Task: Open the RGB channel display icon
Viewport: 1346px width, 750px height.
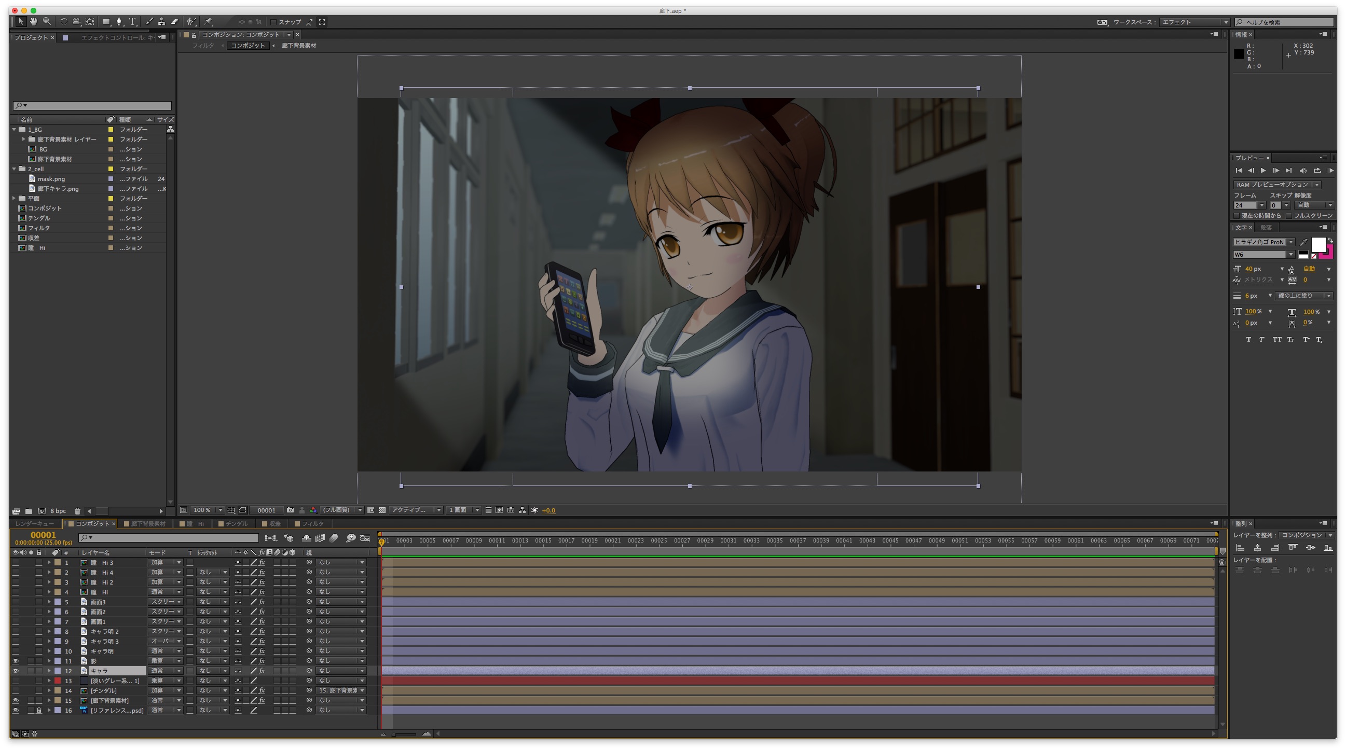Action: click(313, 510)
